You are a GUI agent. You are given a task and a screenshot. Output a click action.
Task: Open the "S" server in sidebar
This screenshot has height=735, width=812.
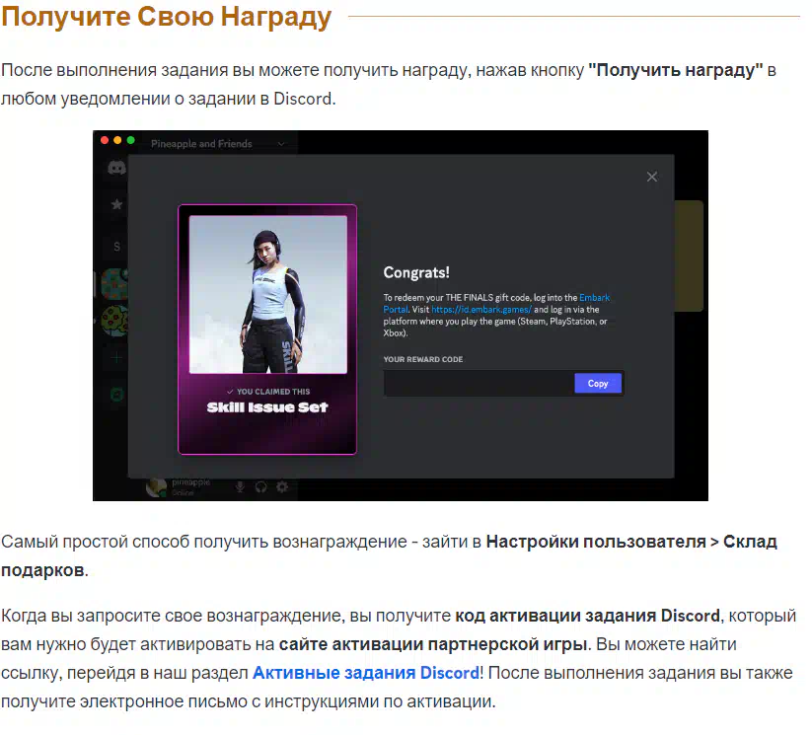click(117, 247)
